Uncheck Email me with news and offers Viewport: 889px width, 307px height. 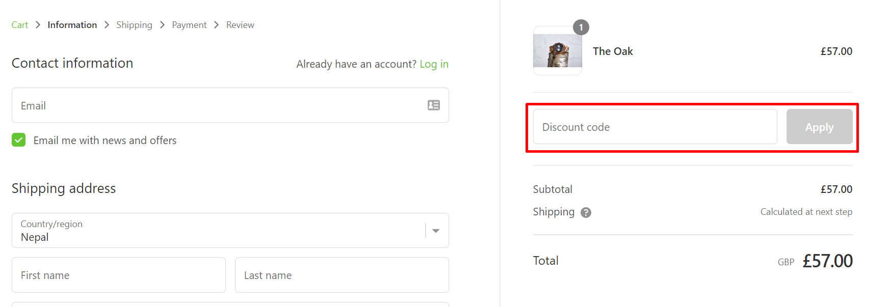click(19, 140)
